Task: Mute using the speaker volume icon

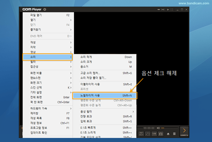Action: (x=158, y=128)
